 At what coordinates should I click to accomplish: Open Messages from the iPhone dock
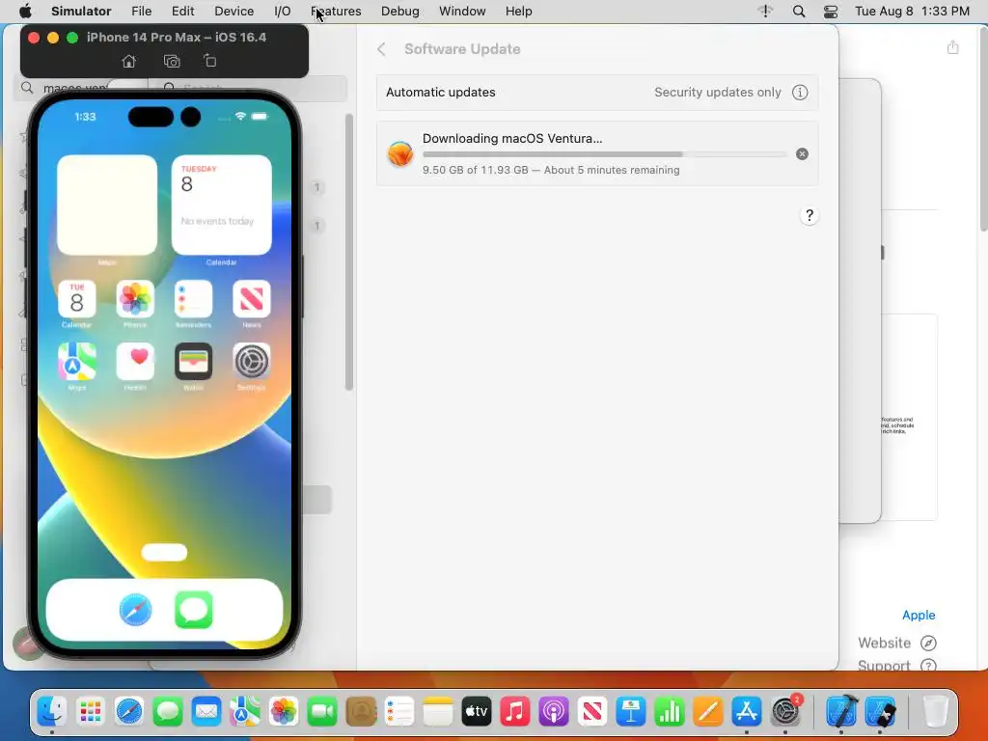point(193,610)
